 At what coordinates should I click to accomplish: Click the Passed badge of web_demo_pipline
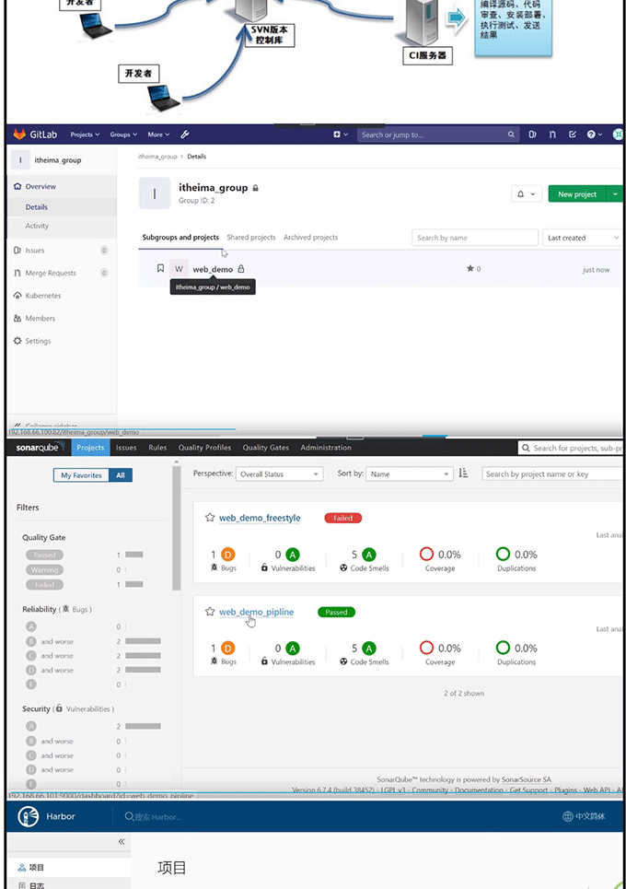(336, 612)
